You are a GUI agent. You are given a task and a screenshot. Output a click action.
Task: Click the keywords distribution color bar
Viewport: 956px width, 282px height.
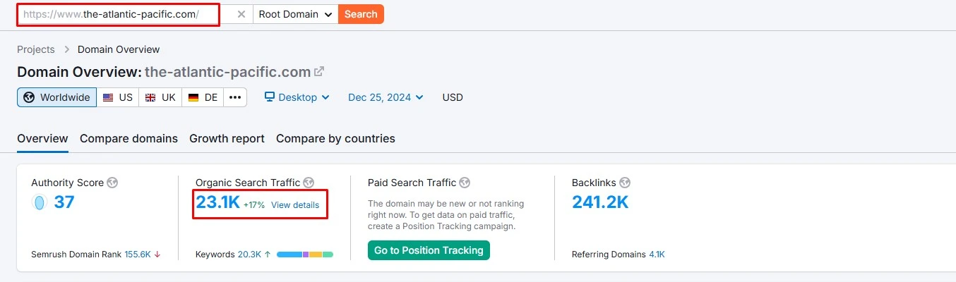pyautogui.click(x=305, y=255)
